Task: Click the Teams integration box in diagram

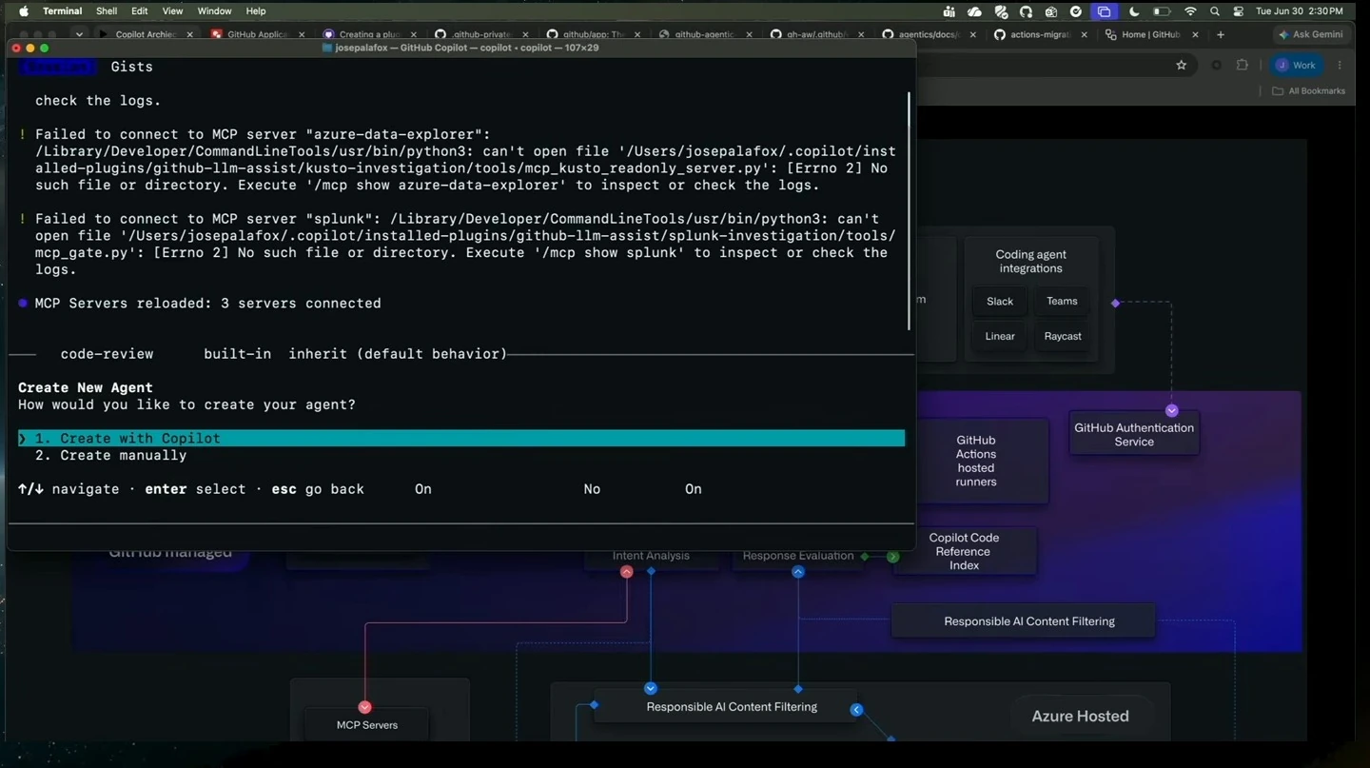Action: [1062, 302]
